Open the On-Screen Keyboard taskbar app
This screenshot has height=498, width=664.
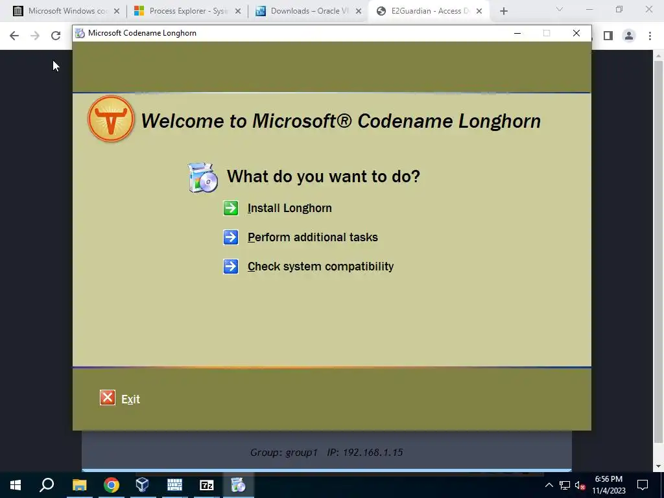point(174,485)
